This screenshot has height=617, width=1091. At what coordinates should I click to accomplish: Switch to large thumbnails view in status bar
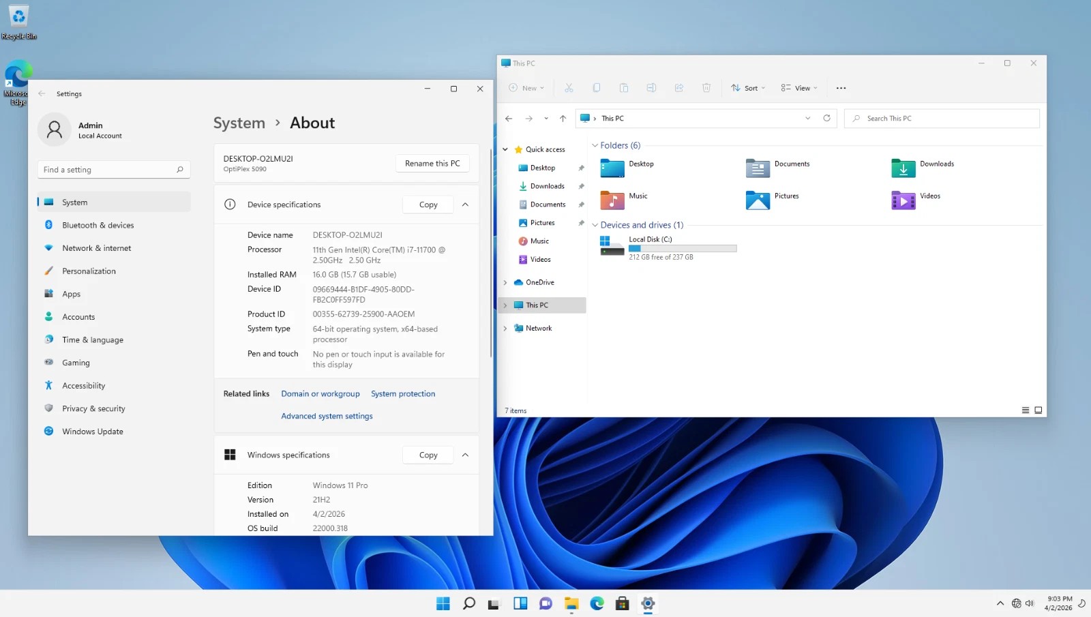point(1038,410)
